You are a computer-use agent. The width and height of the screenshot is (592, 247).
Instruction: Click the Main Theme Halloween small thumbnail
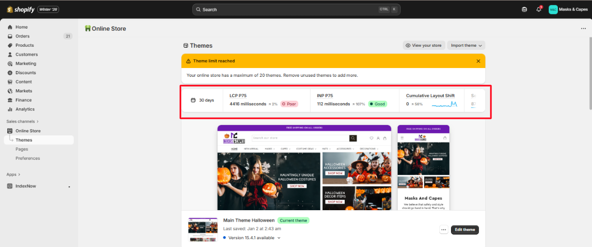click(203, 230)
